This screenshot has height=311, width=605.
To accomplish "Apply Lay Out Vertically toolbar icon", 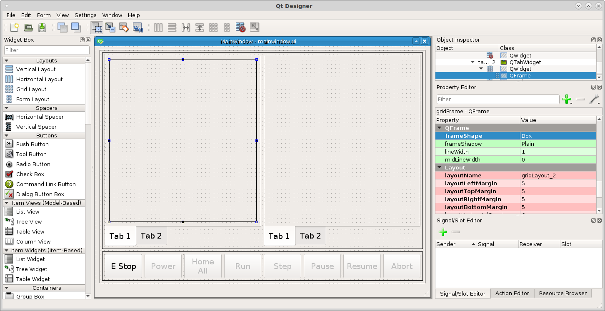I will [172, 27].
